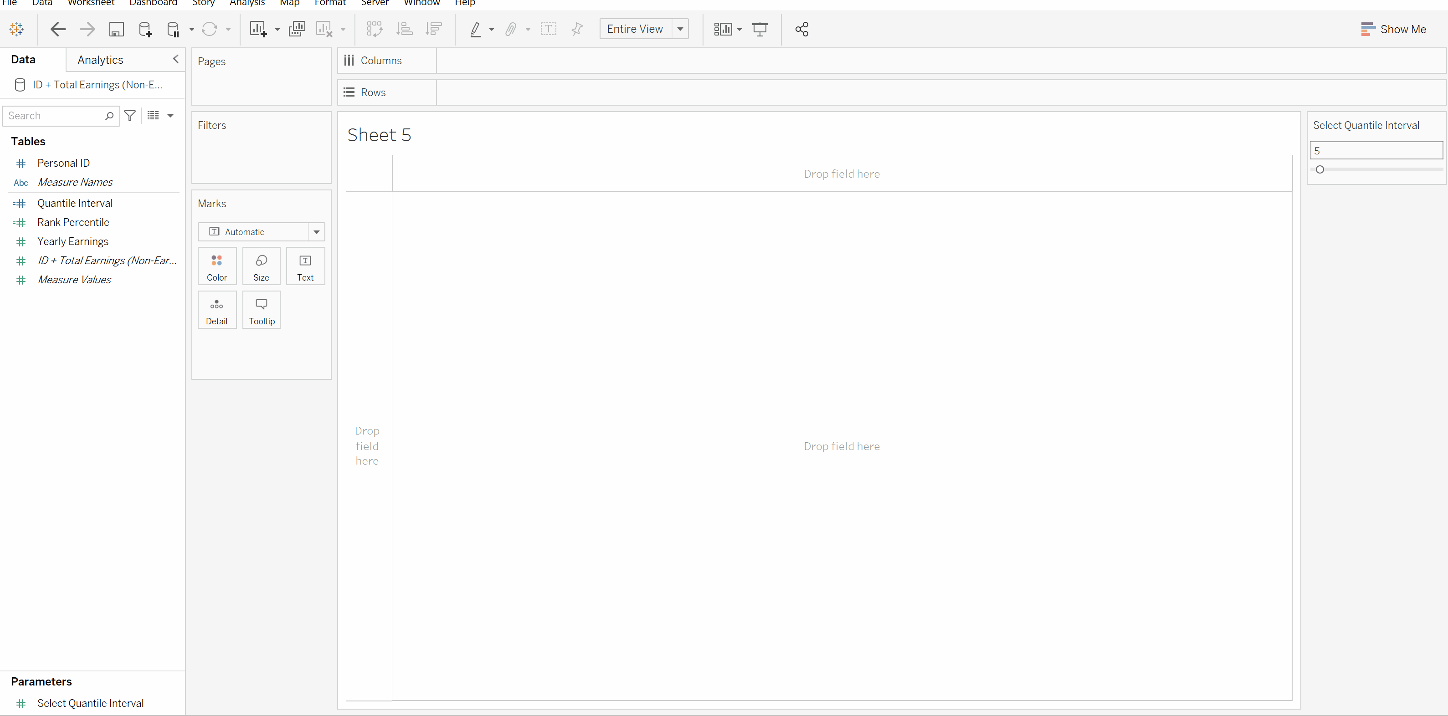1448x716 pixels.
Task: Click the Sort Ascending toolbar icon
Action: 404,29
